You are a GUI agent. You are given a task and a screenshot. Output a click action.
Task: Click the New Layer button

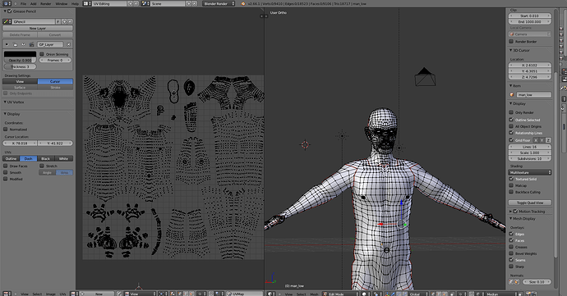click(38, 28)
